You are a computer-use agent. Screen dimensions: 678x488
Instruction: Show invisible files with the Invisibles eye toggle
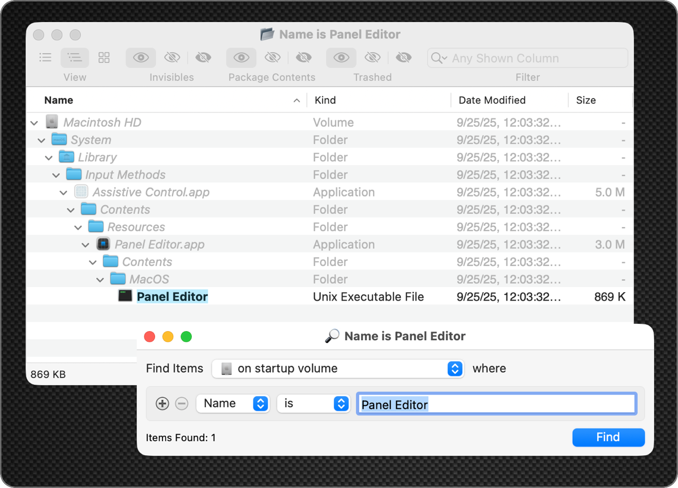tap(140, 57)
